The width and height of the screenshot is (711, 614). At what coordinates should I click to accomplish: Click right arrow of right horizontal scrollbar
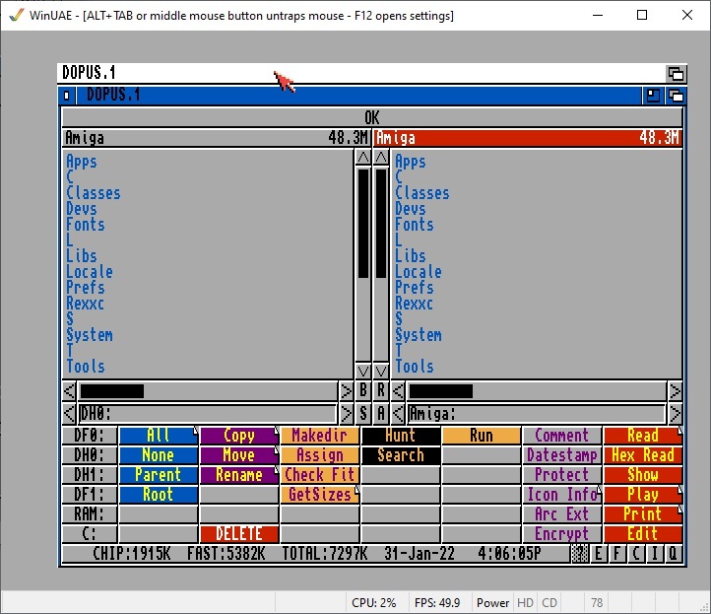pyautogui.click(x=675, y=390)
